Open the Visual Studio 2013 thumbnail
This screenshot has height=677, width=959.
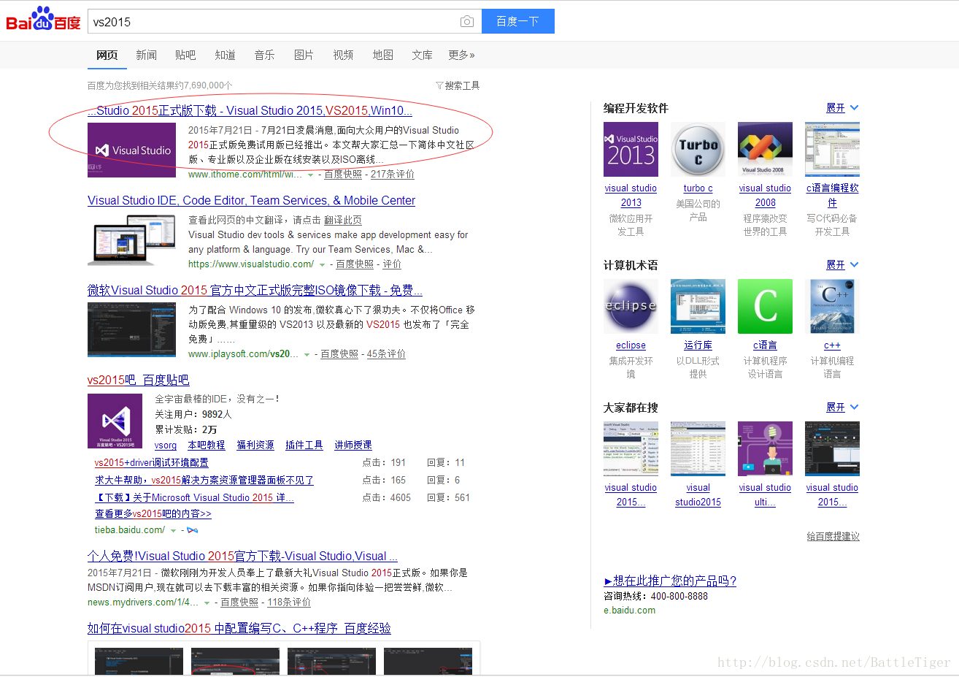coord(631,149)
